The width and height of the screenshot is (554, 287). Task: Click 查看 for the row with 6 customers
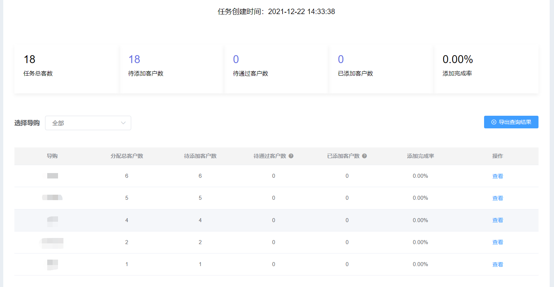497,176
